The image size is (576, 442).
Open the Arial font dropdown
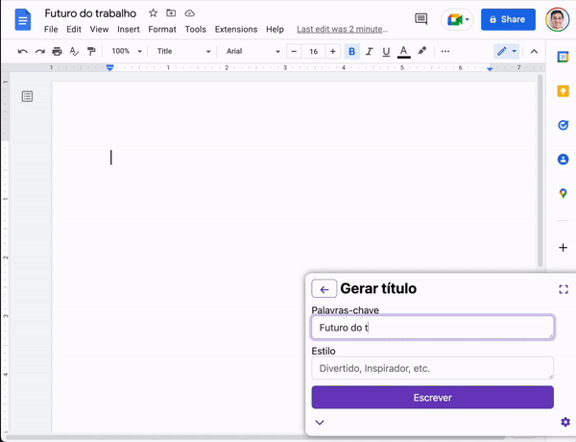click(252, 51)
